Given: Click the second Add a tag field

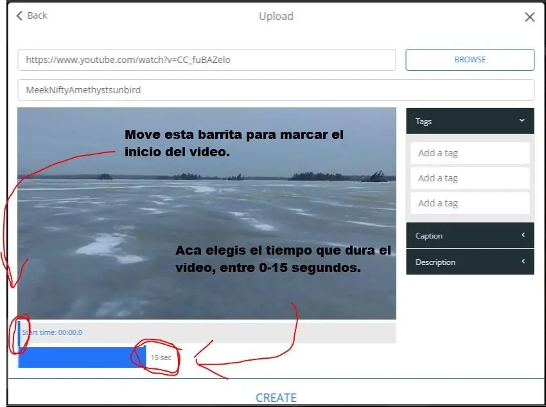Looking at the screenshot, I should [470, 178].
